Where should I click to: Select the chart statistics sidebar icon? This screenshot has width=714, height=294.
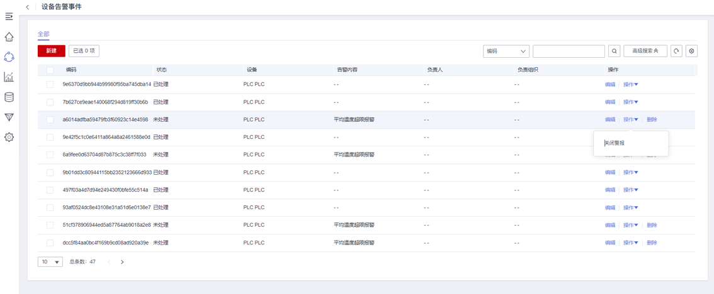9,77
